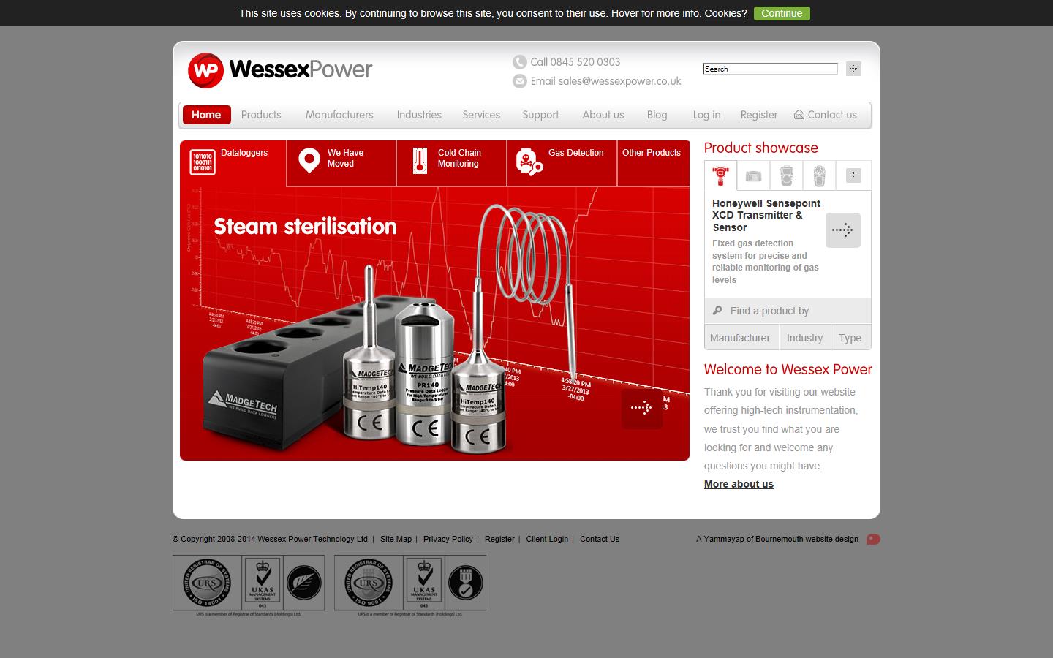Click into the Search input field
Image resolution: width=1053 pixels, height=658 pixels.
[769, 69]
